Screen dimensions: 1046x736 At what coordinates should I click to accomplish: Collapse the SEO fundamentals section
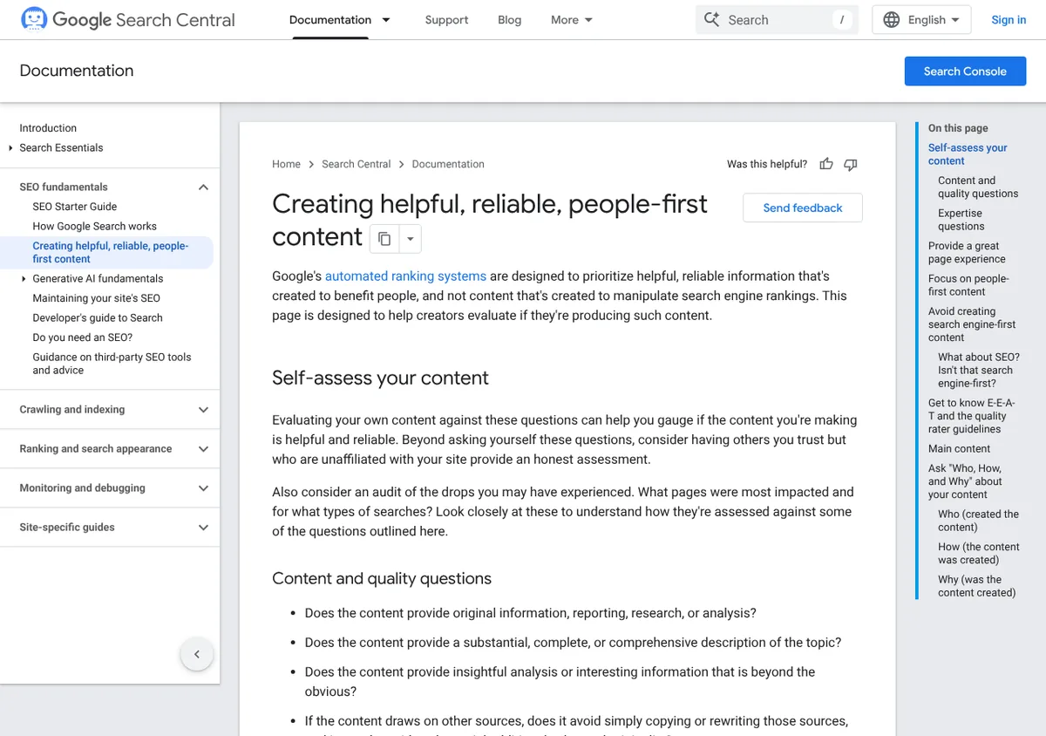(x=203, y=187)
